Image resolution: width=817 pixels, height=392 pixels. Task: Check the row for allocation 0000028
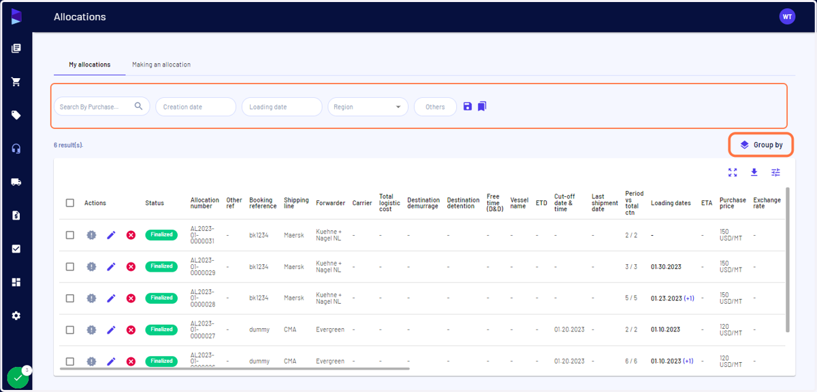click(70, 298)
